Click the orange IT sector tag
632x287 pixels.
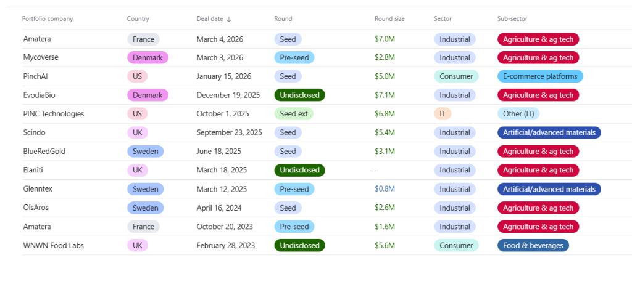442,114
